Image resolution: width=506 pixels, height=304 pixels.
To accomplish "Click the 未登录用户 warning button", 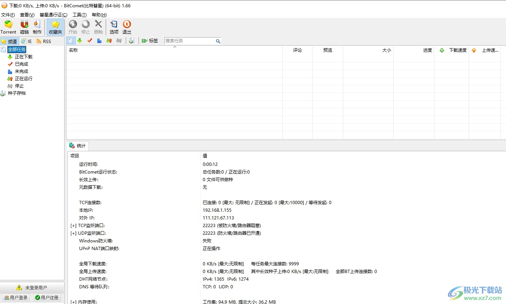I will 32,288.
